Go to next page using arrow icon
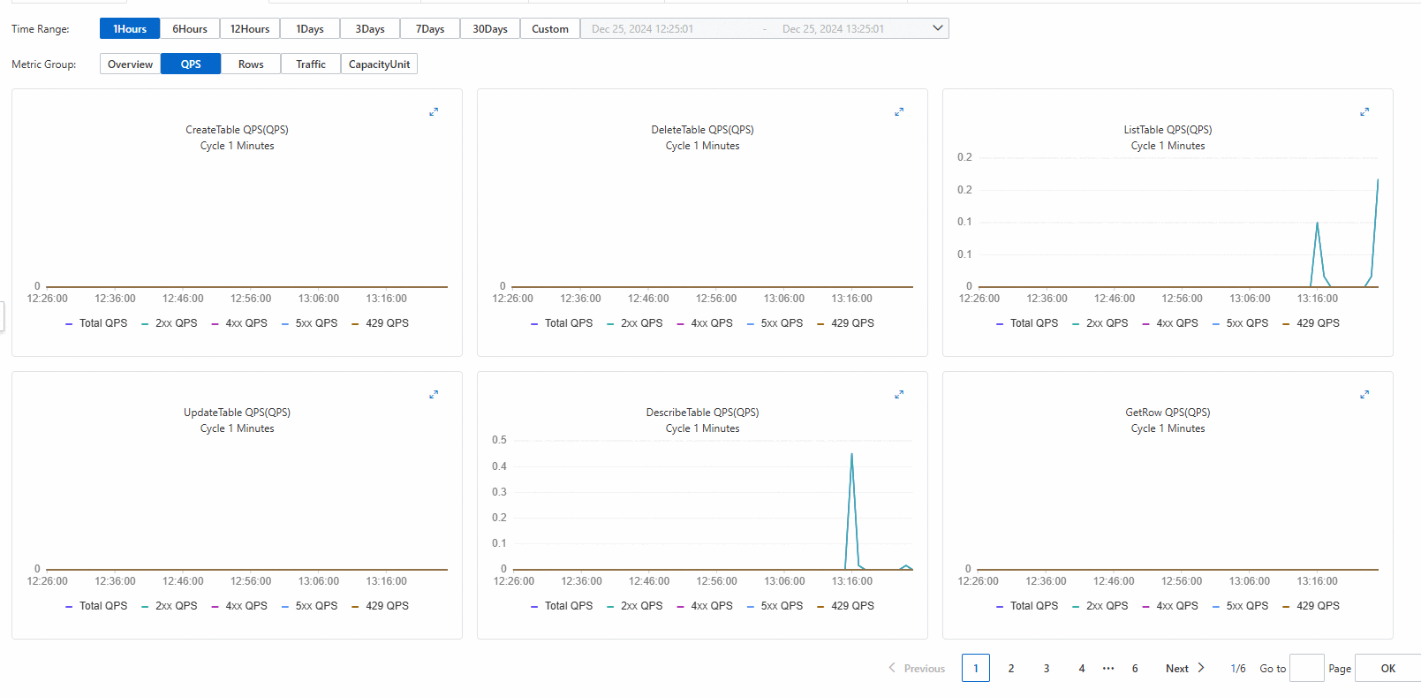1421x697 pixels. pyautogui.click(x=1201, y=668)
